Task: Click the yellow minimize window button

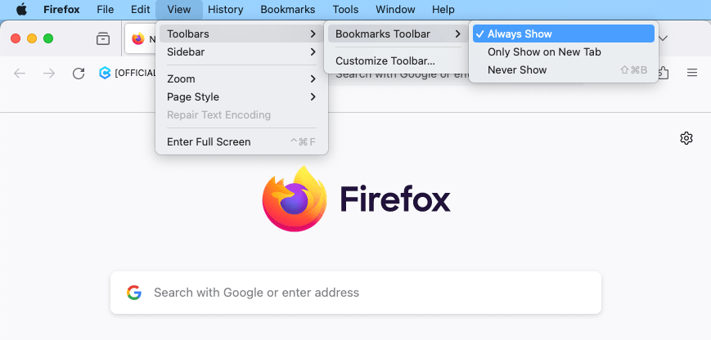Action: point(32,38)
